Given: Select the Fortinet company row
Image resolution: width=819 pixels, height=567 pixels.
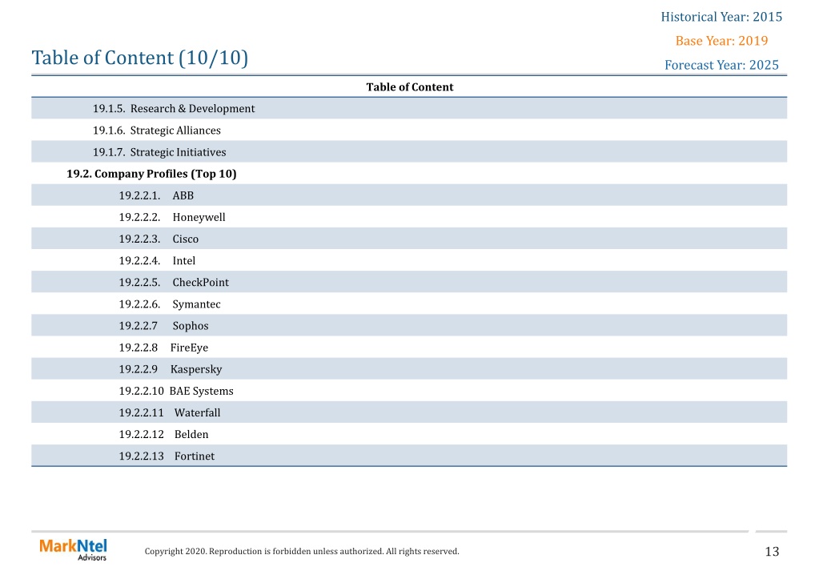Looking at the screenshot, I should coord(410,455).
